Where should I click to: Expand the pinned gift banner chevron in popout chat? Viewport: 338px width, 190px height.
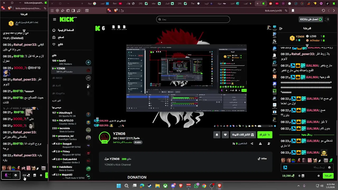[x=24, y=31]
